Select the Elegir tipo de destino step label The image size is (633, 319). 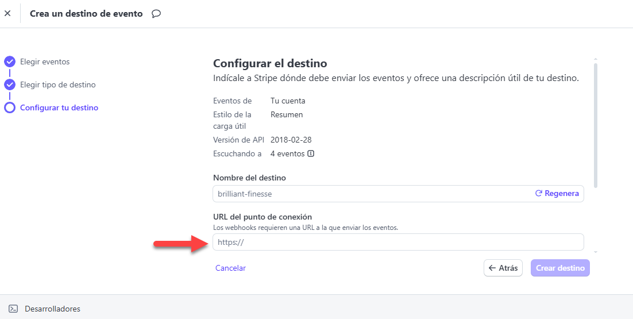coord(57,84)
